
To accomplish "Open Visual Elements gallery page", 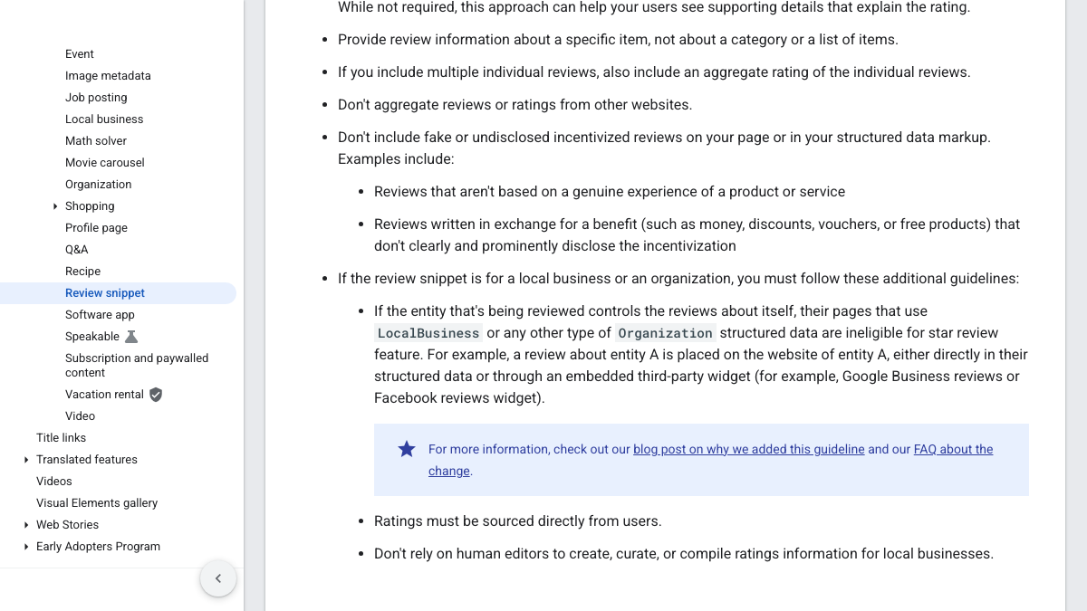I will [x=97, y=503].
